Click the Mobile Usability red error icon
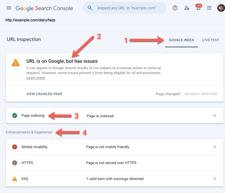This screenshot has height=193, width=225. click(x=15, y=147)
